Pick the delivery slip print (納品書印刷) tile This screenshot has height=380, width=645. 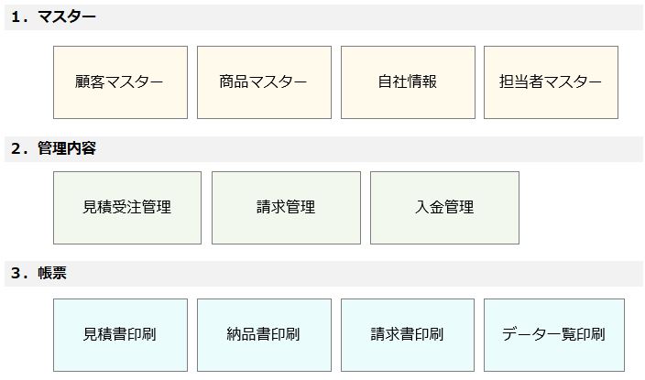pyautogui.click(x=264, y=335)
